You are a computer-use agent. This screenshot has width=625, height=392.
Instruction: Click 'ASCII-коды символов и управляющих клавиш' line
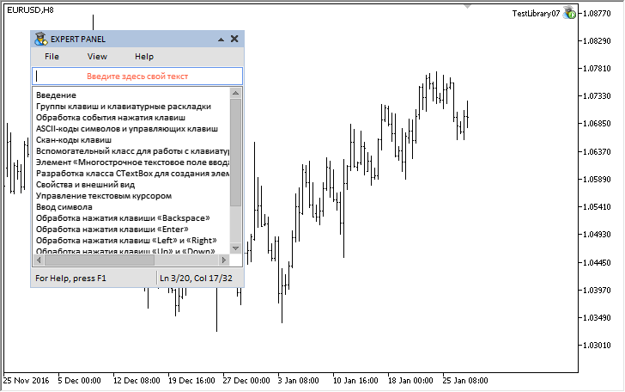(x=127, y=129)
